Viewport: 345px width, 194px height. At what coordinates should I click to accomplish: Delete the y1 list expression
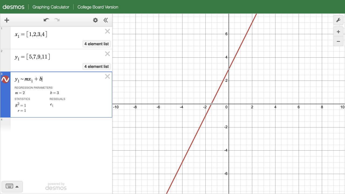coord(108,54)
